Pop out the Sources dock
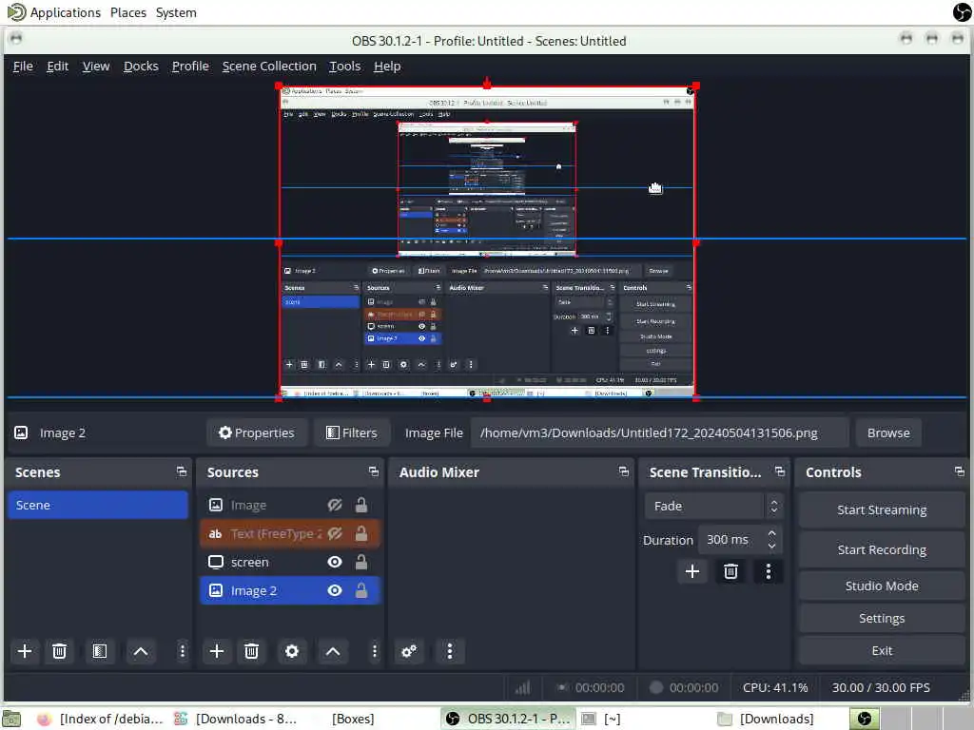This screenshot has width=974, height=730. click(373, 471)
